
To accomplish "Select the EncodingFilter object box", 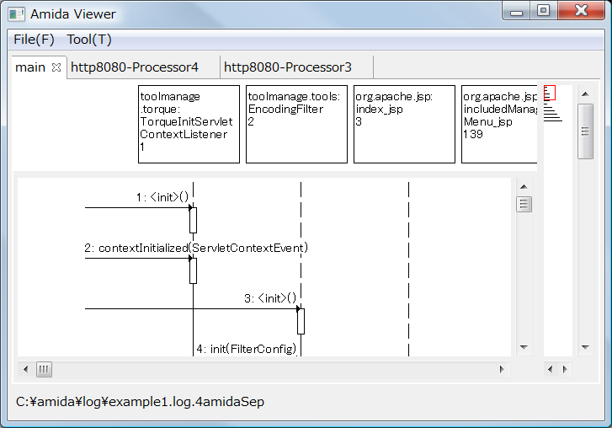I will [x=296, y=124].
